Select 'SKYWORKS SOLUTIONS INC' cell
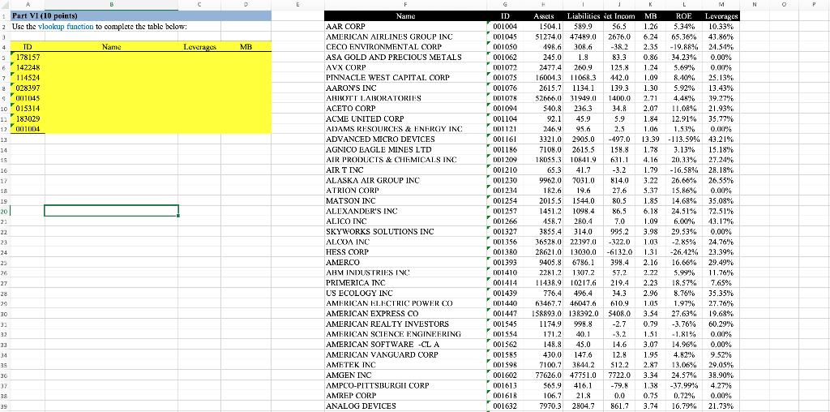 point(405,231)
